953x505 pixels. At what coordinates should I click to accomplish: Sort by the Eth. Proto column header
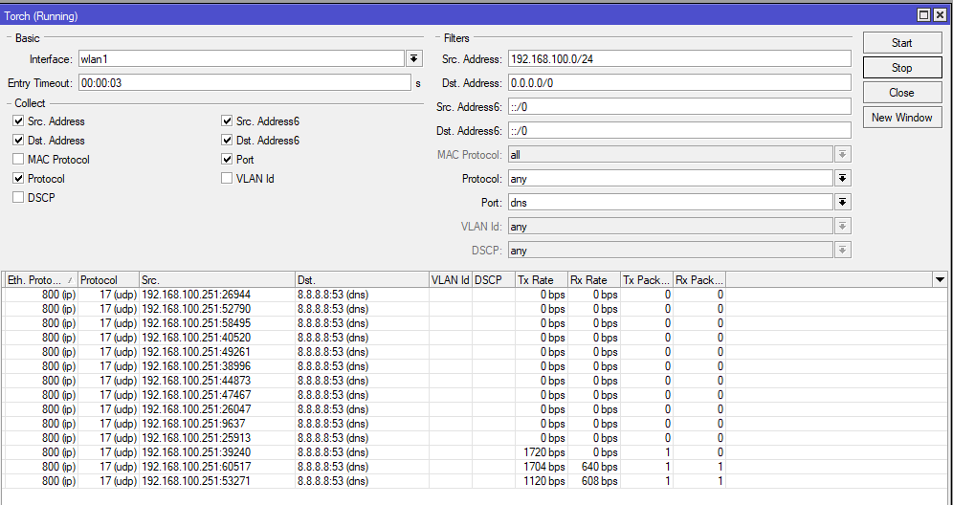40,280
